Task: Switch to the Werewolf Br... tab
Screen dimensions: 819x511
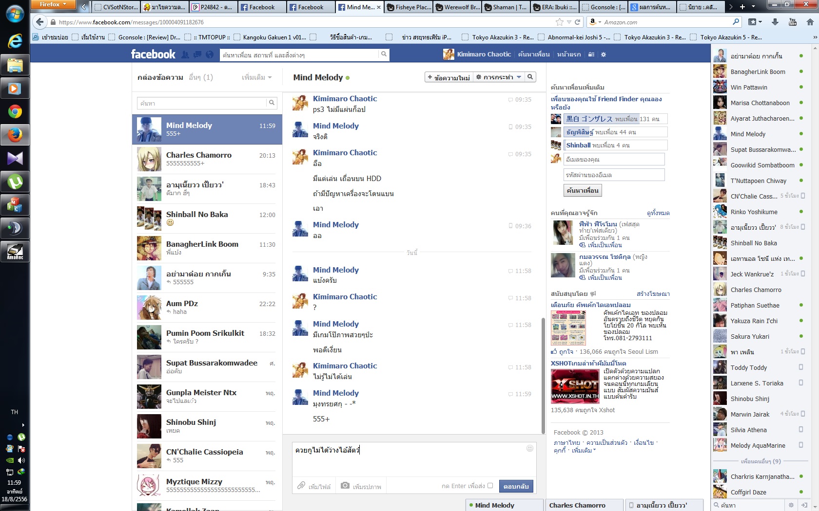Action: 457,7
